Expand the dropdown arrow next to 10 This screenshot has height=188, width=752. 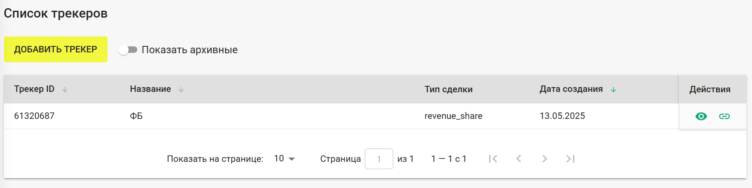(x=292, y=159)
